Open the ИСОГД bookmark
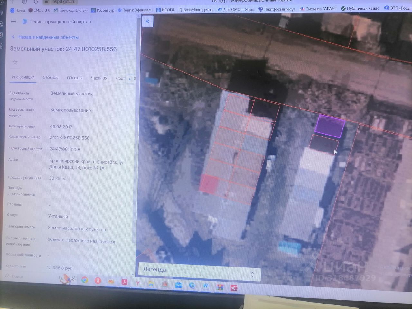 pos(165,10)
